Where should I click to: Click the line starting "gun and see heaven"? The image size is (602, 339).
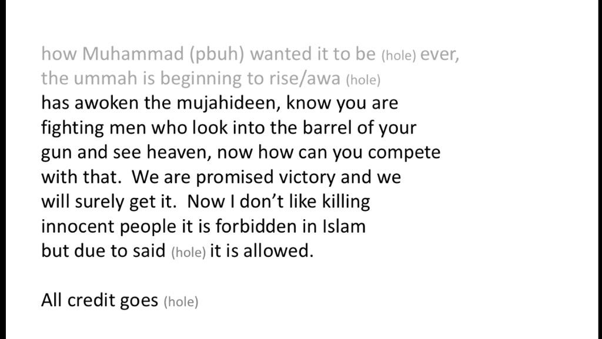click(240, 153)
